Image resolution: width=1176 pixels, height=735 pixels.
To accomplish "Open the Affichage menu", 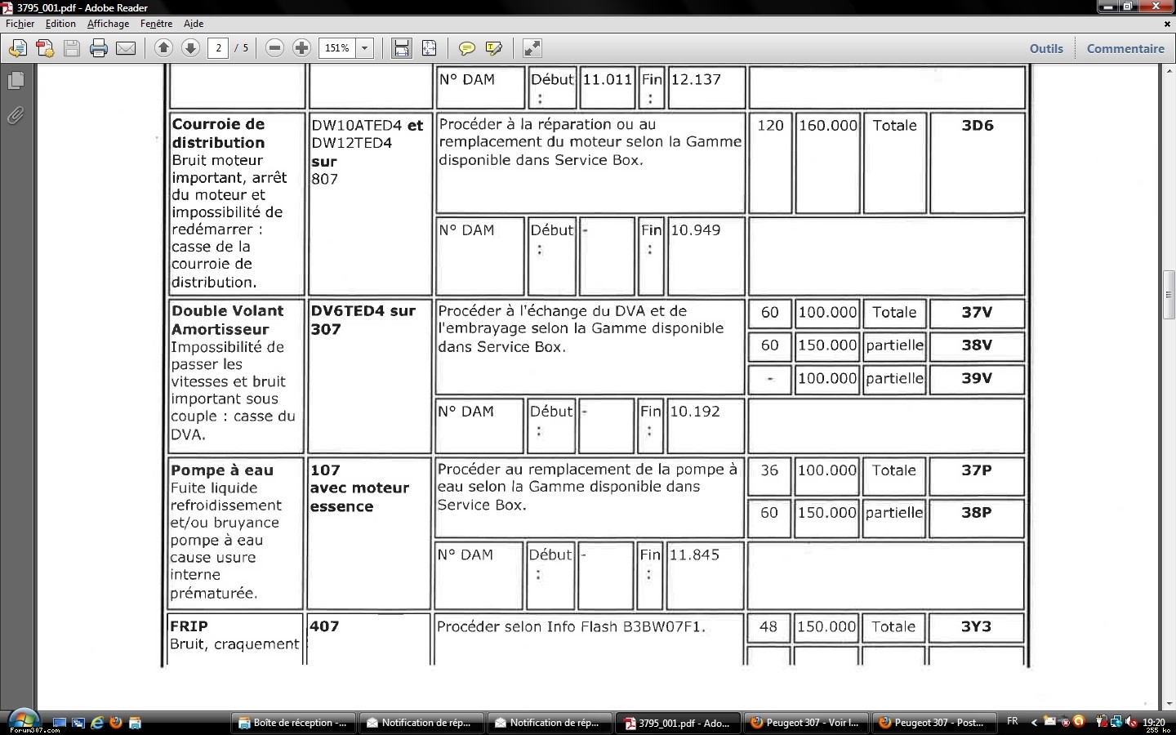I will click(x=108, y=24).
